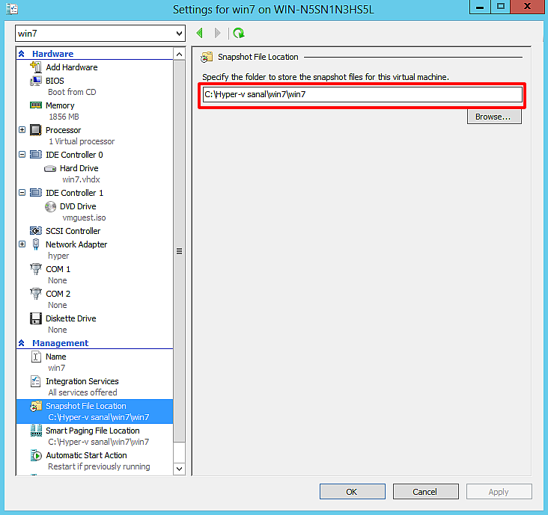Click the DVD Drive disc icon

(x=50, y=206)
